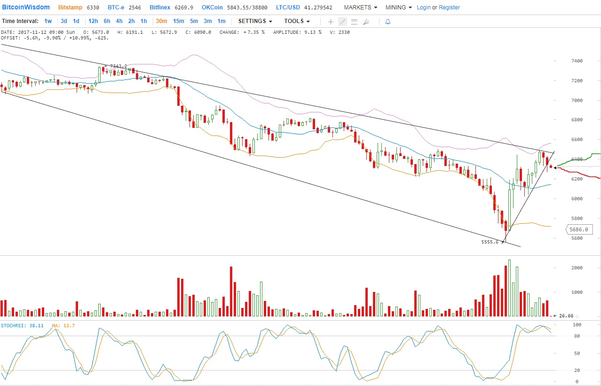Screen dimensions: 601x386
Task: Set time interval to 15m
Action: click(x=178, y=21)
